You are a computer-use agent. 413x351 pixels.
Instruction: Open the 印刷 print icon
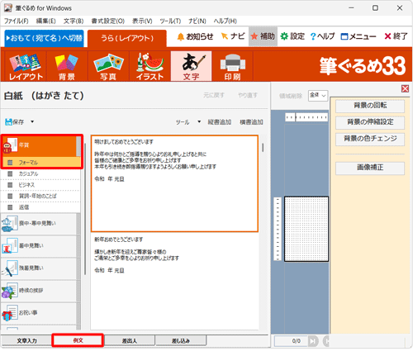coord(232,67)
